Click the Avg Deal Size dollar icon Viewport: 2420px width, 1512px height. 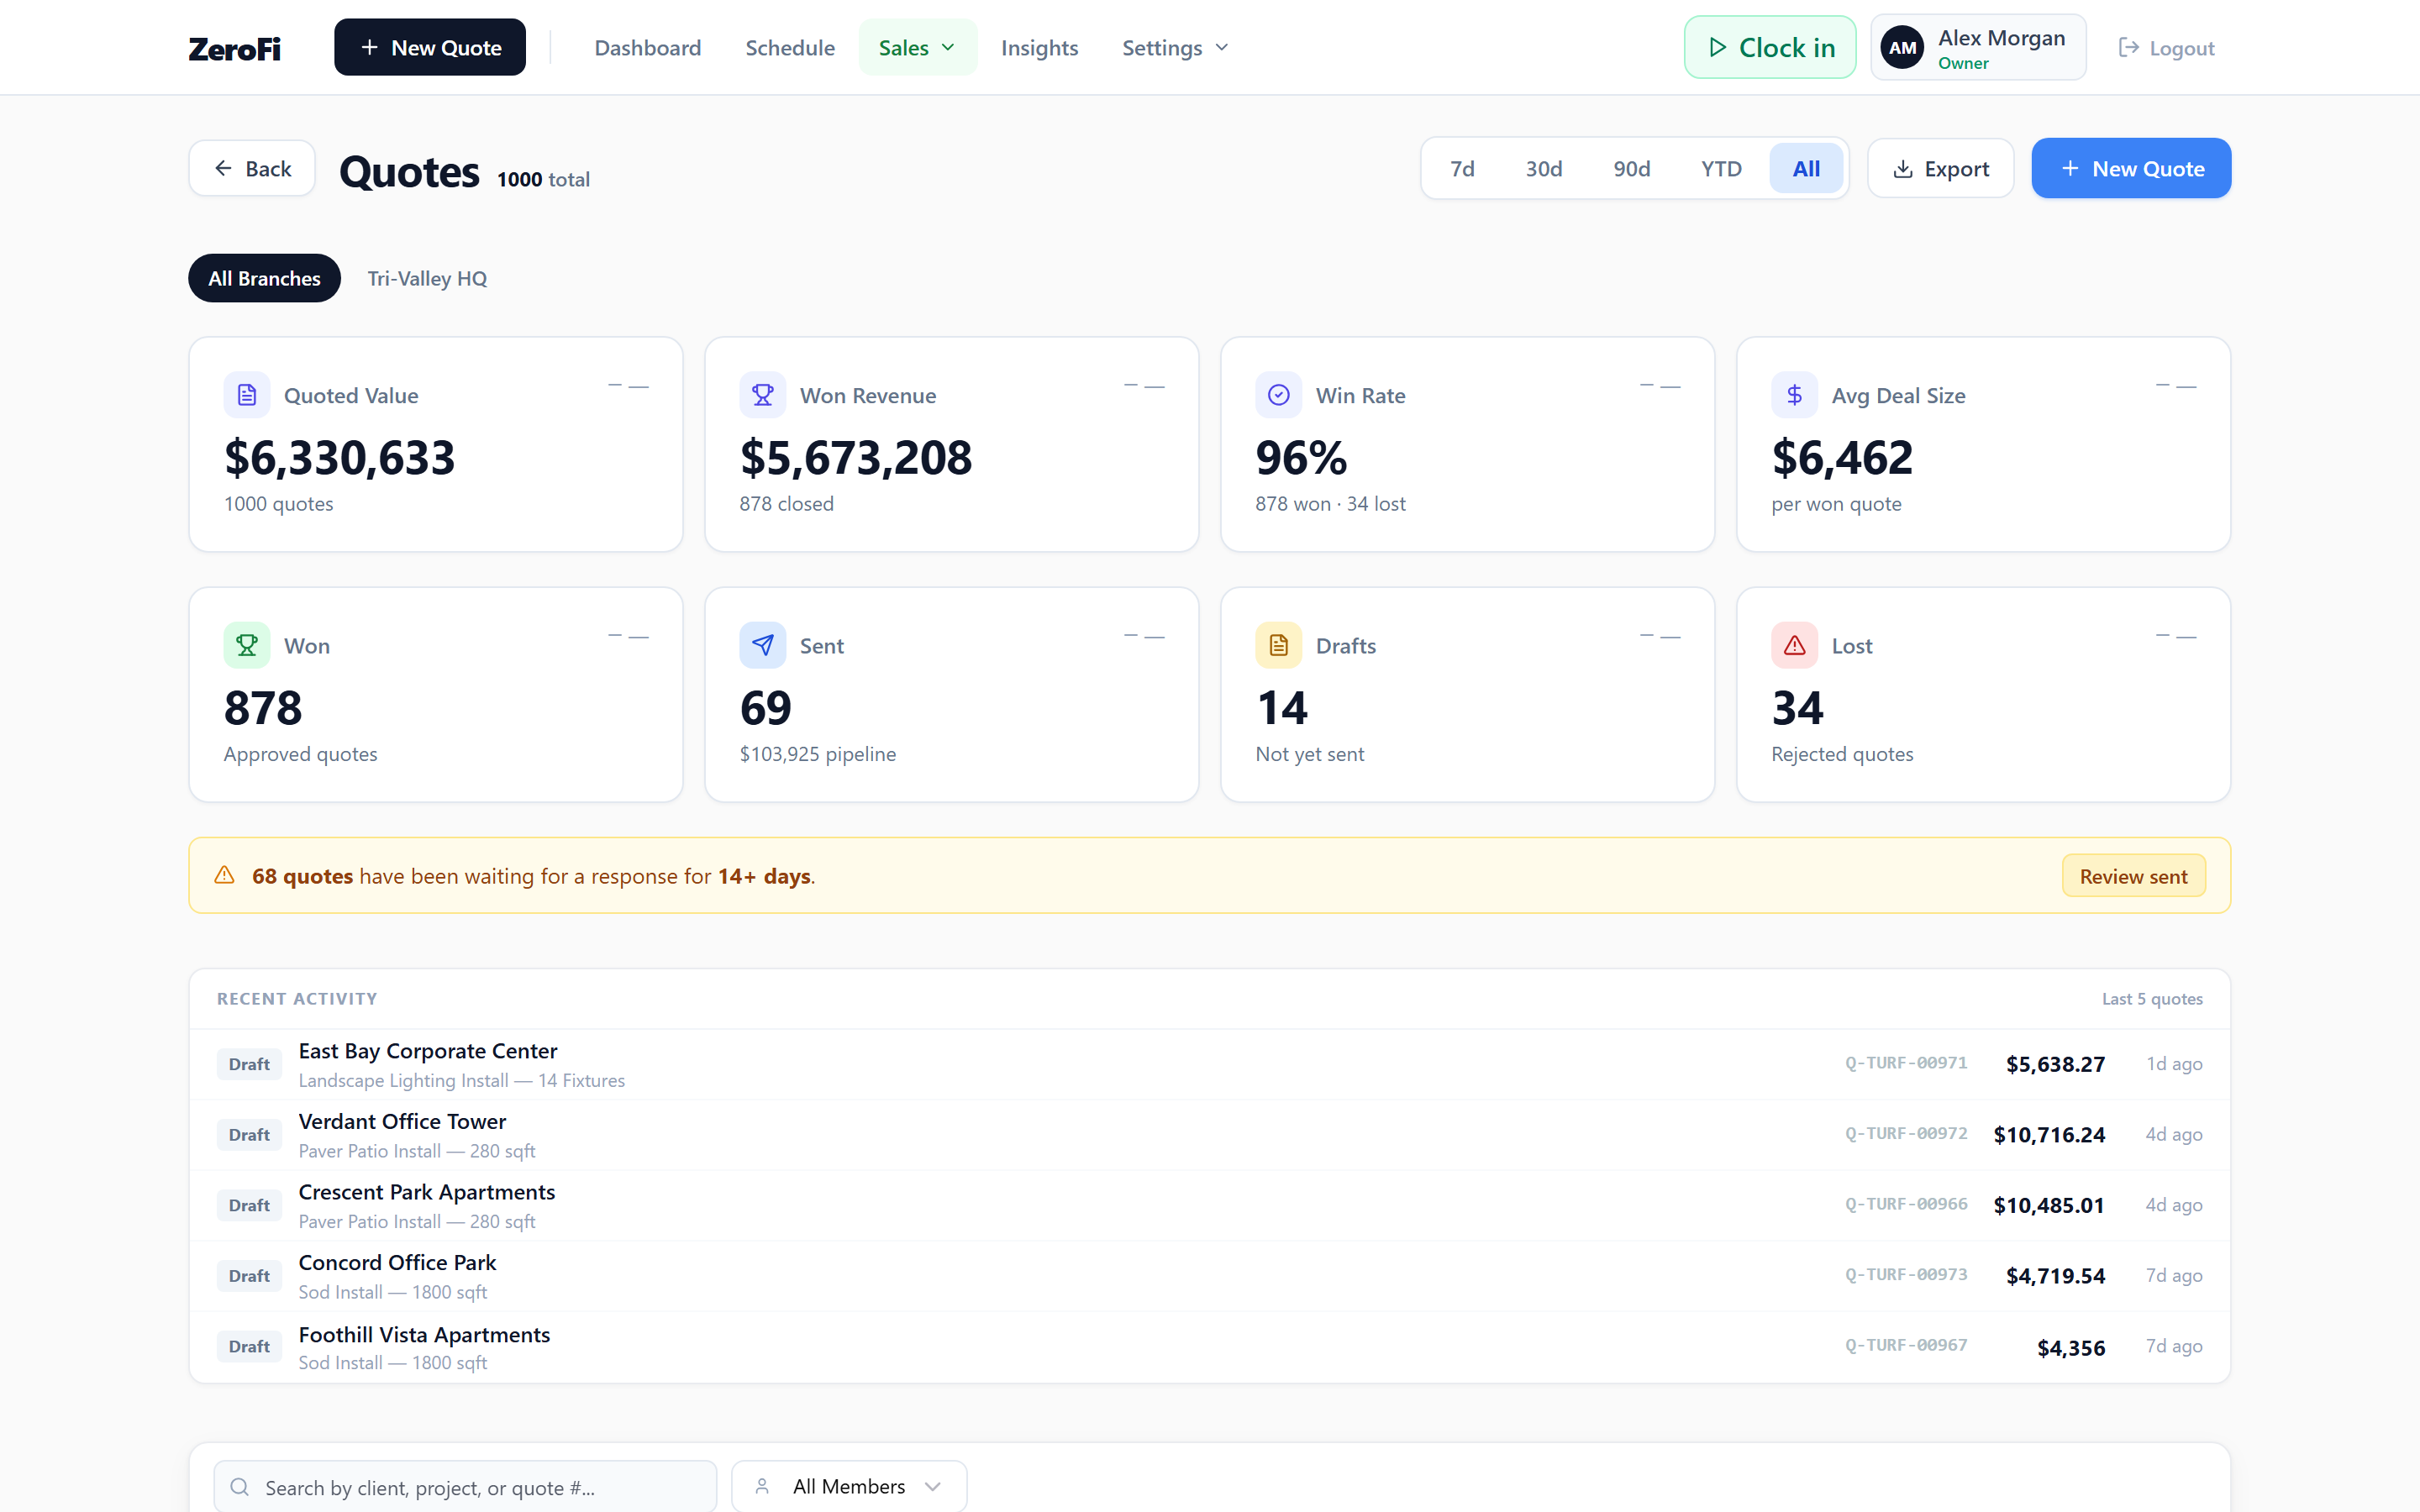click(1795, 395)
